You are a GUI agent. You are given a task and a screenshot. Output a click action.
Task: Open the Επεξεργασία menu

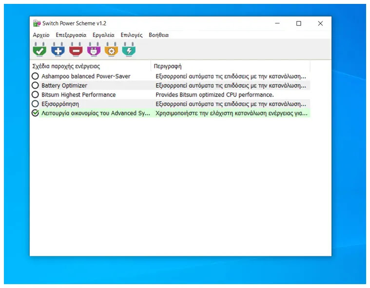(71, 35)
